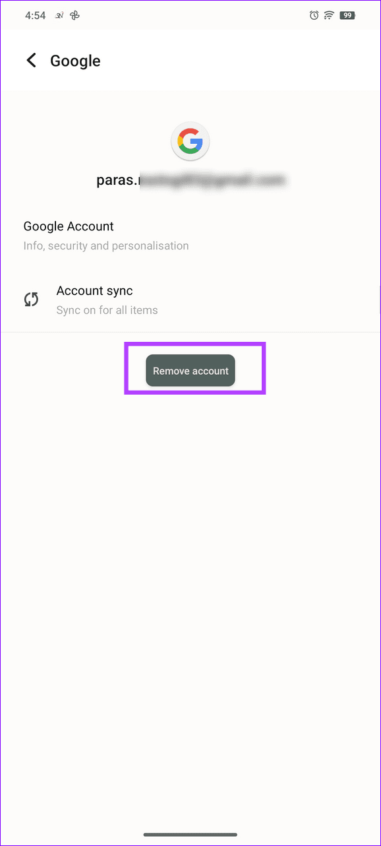Tap the divider line under Account sync
Viewport: 381px width, 846px height.
pos(190,332)
